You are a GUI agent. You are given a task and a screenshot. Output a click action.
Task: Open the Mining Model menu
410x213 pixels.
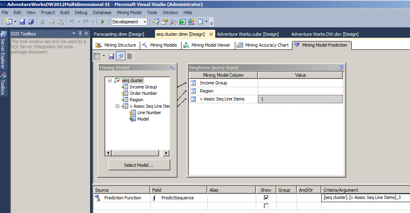tap(129, 12)
